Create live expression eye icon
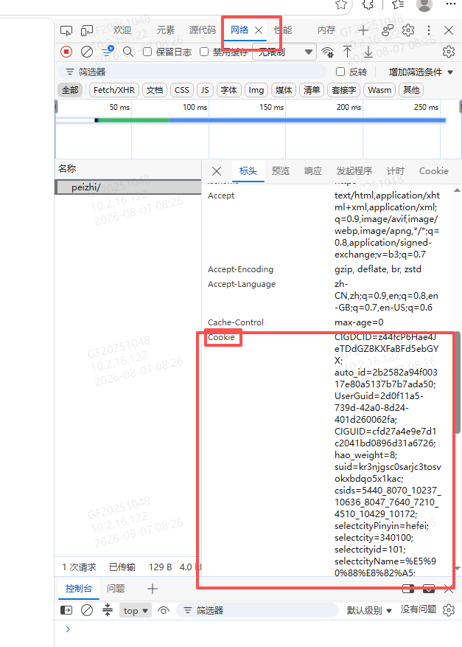 click(x=163, y=610)
